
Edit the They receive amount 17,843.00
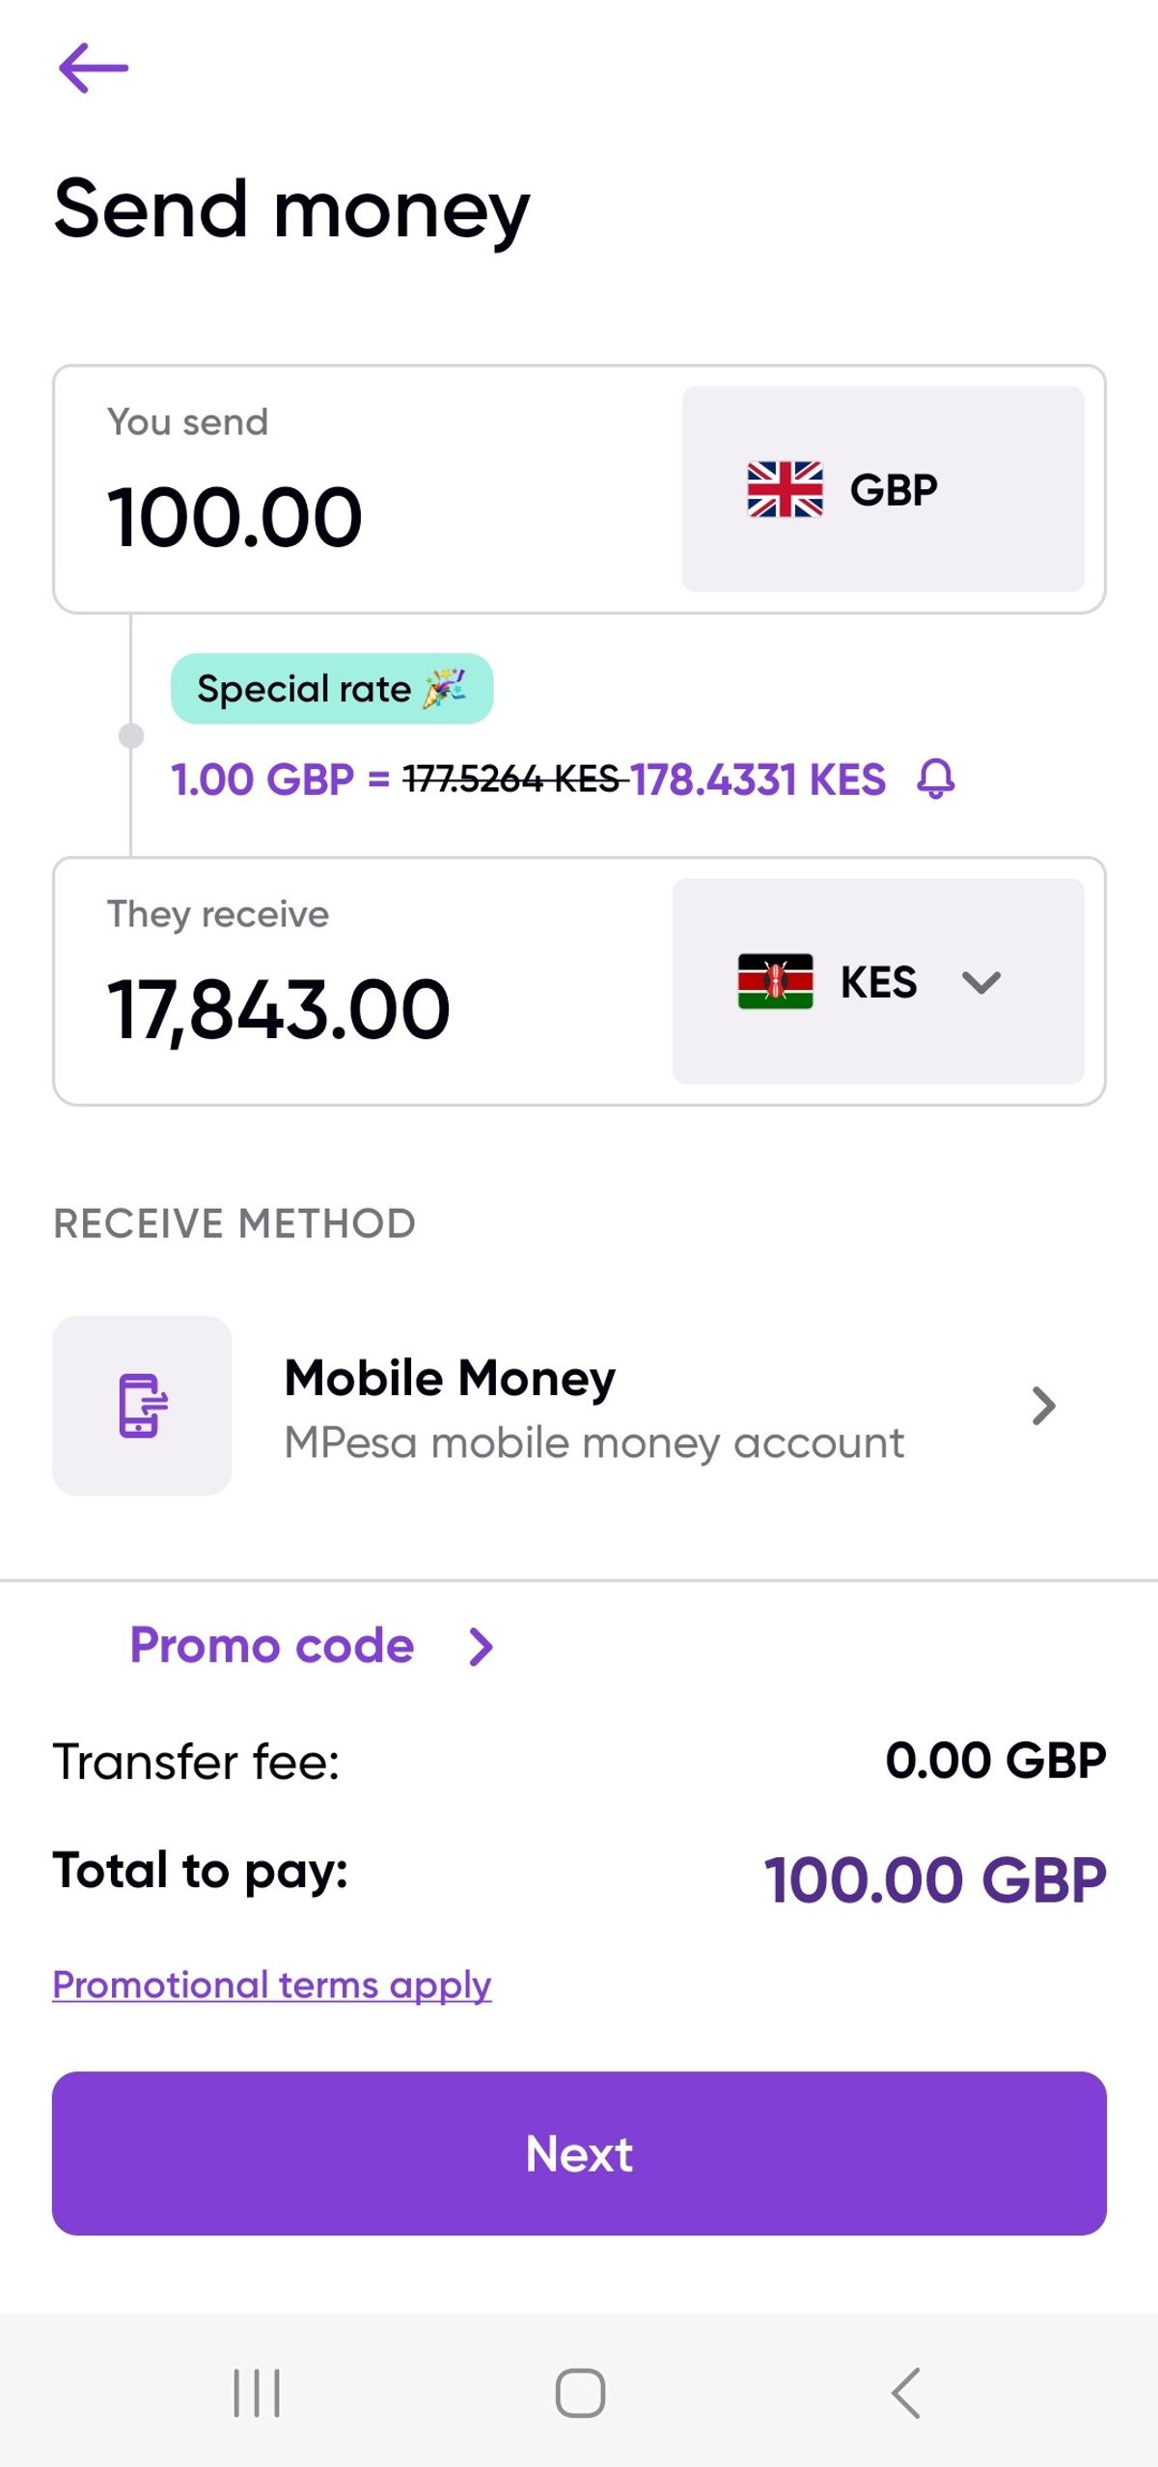[x=278, y=1009]
